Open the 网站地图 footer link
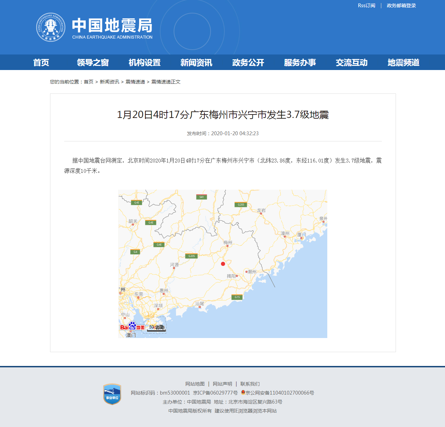 coord(195,384)
